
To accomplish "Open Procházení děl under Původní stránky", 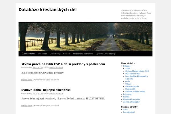I will (129, 112).
